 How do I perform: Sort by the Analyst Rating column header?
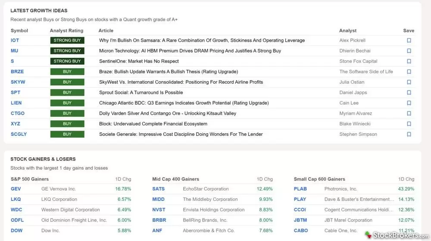point(66,31)
